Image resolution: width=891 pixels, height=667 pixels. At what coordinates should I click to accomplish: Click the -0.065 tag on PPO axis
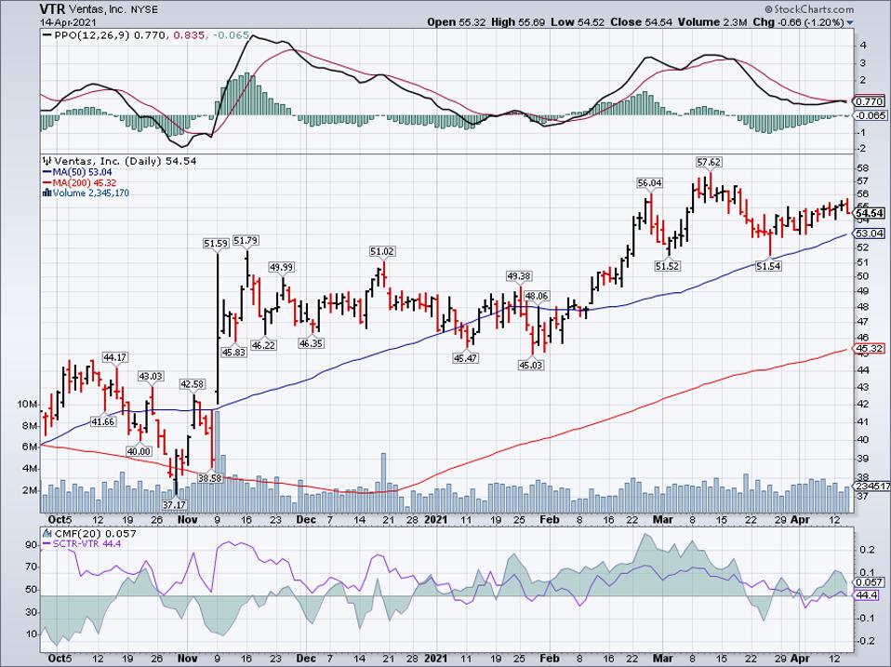[870, 114]
